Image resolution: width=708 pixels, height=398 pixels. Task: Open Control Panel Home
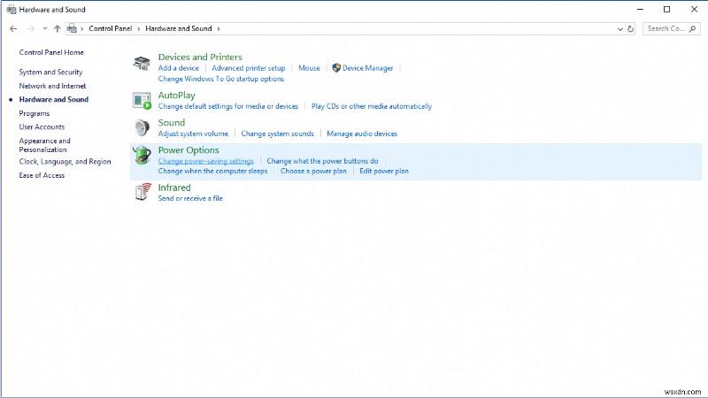(51, 52)
